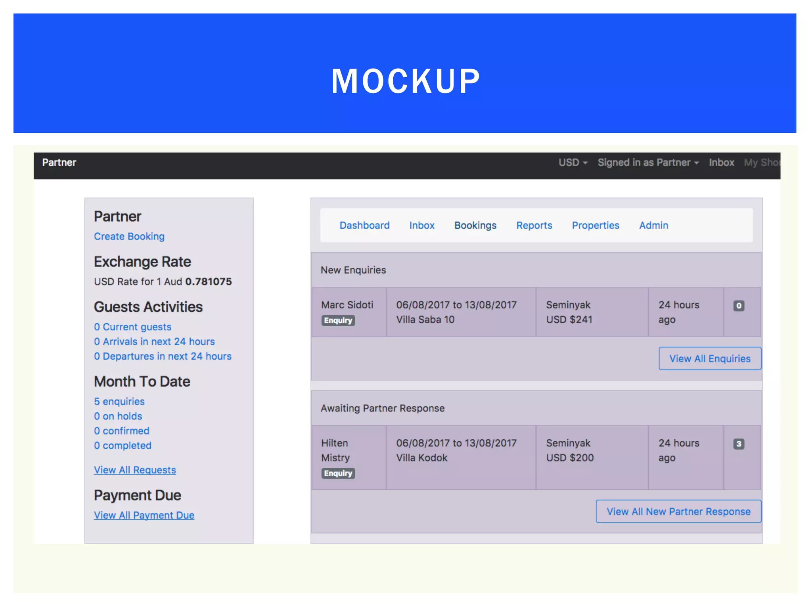Go to the Reports tab
This screenshot has width=812, height=609.
[x=534, y=225]
